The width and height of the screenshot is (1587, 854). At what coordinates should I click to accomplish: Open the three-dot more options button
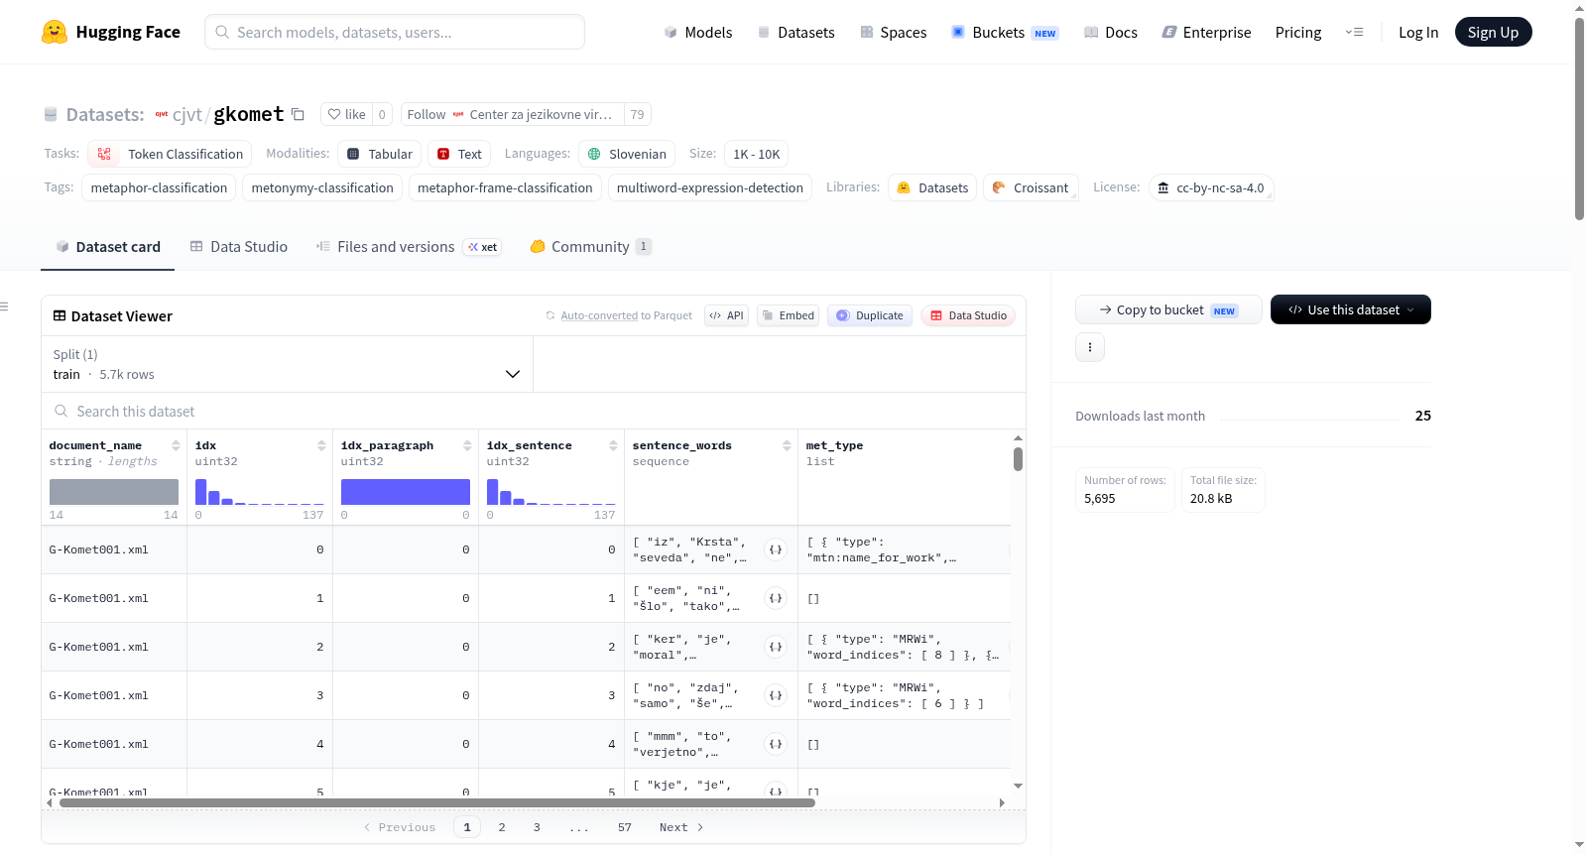(1090, 347)
